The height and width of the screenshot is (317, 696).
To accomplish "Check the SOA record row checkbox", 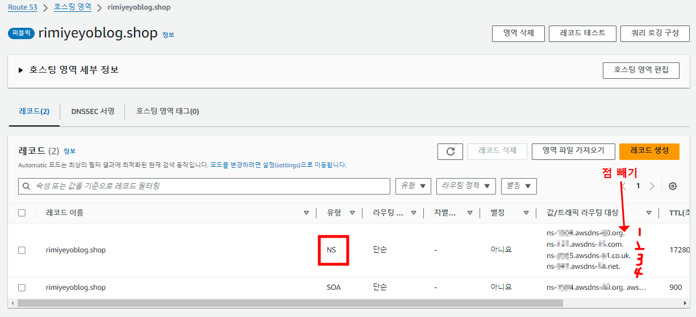I will point(22,288).
